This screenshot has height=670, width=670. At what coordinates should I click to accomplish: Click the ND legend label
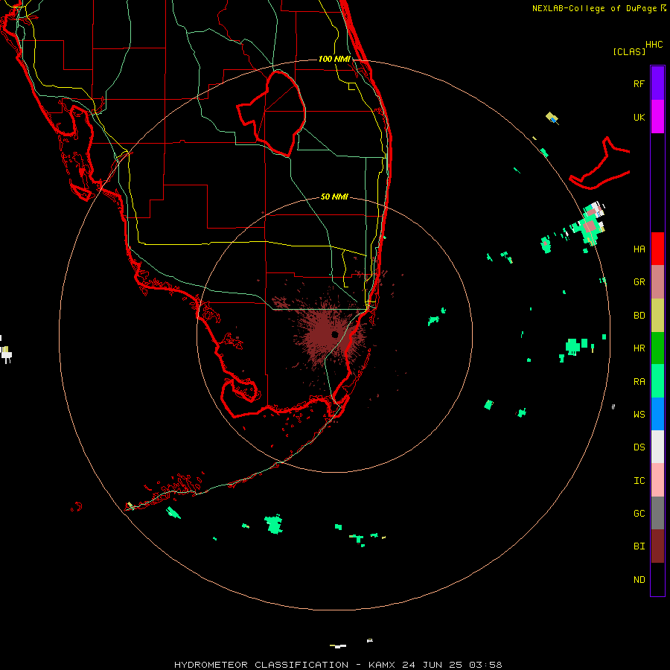pyautogui.click(x=639, y=580)
